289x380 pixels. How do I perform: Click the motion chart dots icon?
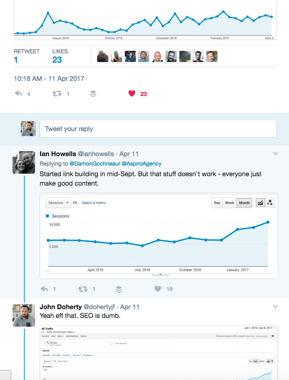(x=270, y=203)
